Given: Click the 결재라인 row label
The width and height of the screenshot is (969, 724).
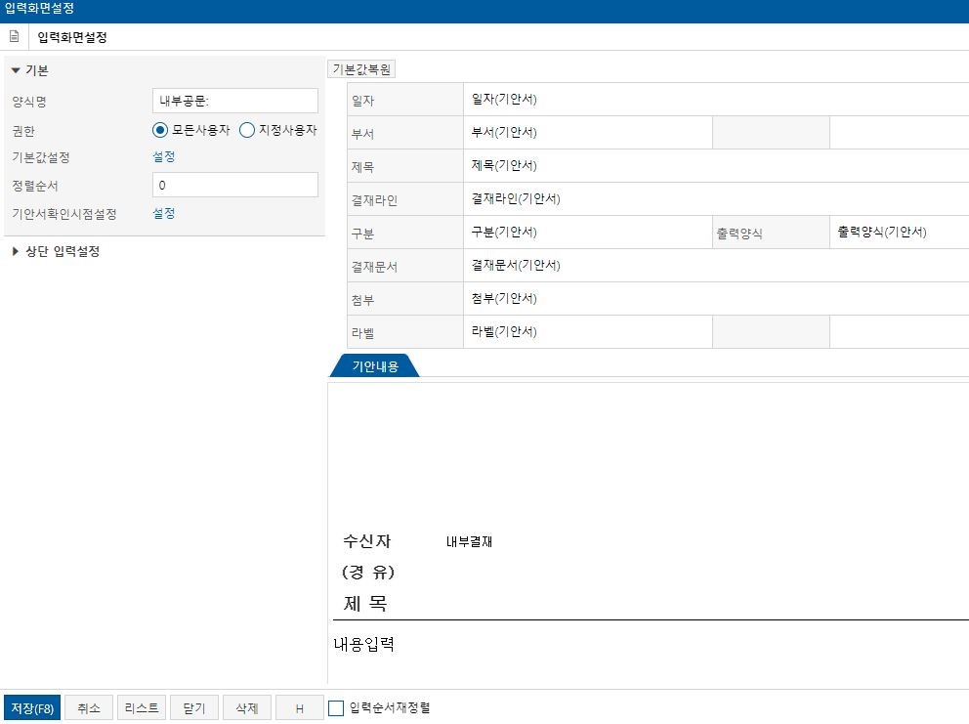Looking at the screenshot, I should [405, 199].
